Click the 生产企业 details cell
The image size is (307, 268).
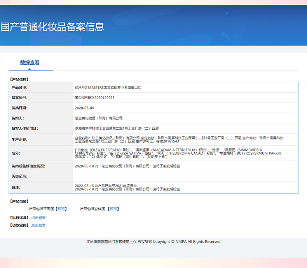(179, 139)
